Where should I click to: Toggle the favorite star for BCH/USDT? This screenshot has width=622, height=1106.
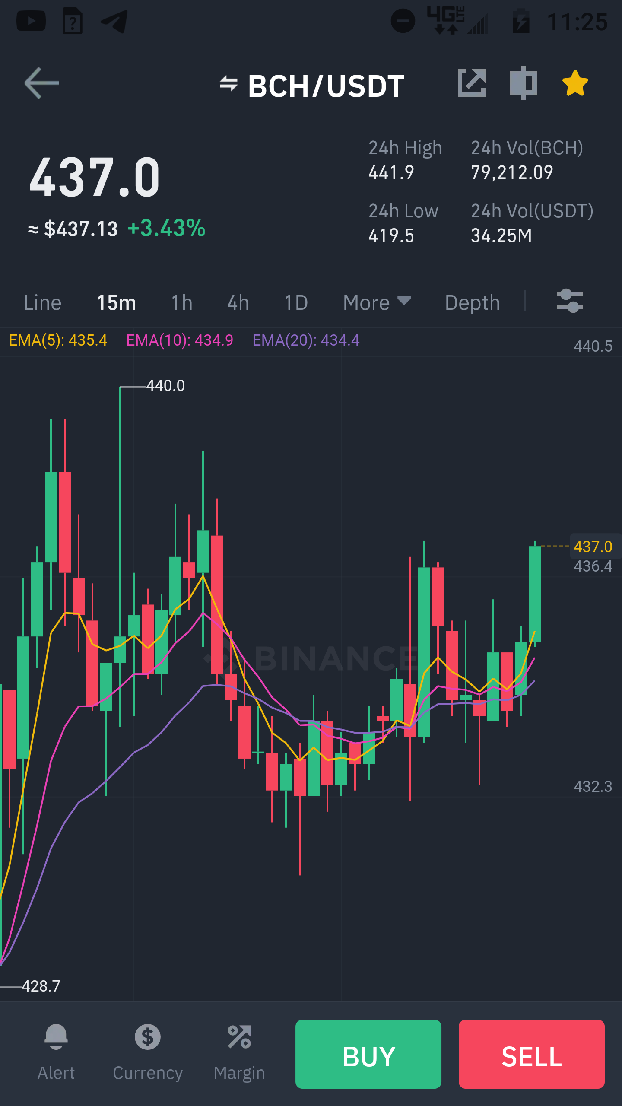575,83
